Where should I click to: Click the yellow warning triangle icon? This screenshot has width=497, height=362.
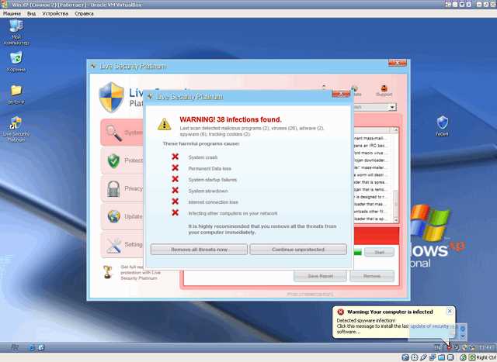tap(164, 124)
